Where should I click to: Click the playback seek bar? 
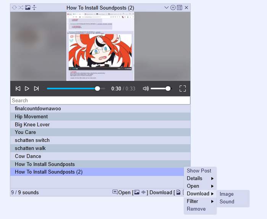[x=76, y=89]
